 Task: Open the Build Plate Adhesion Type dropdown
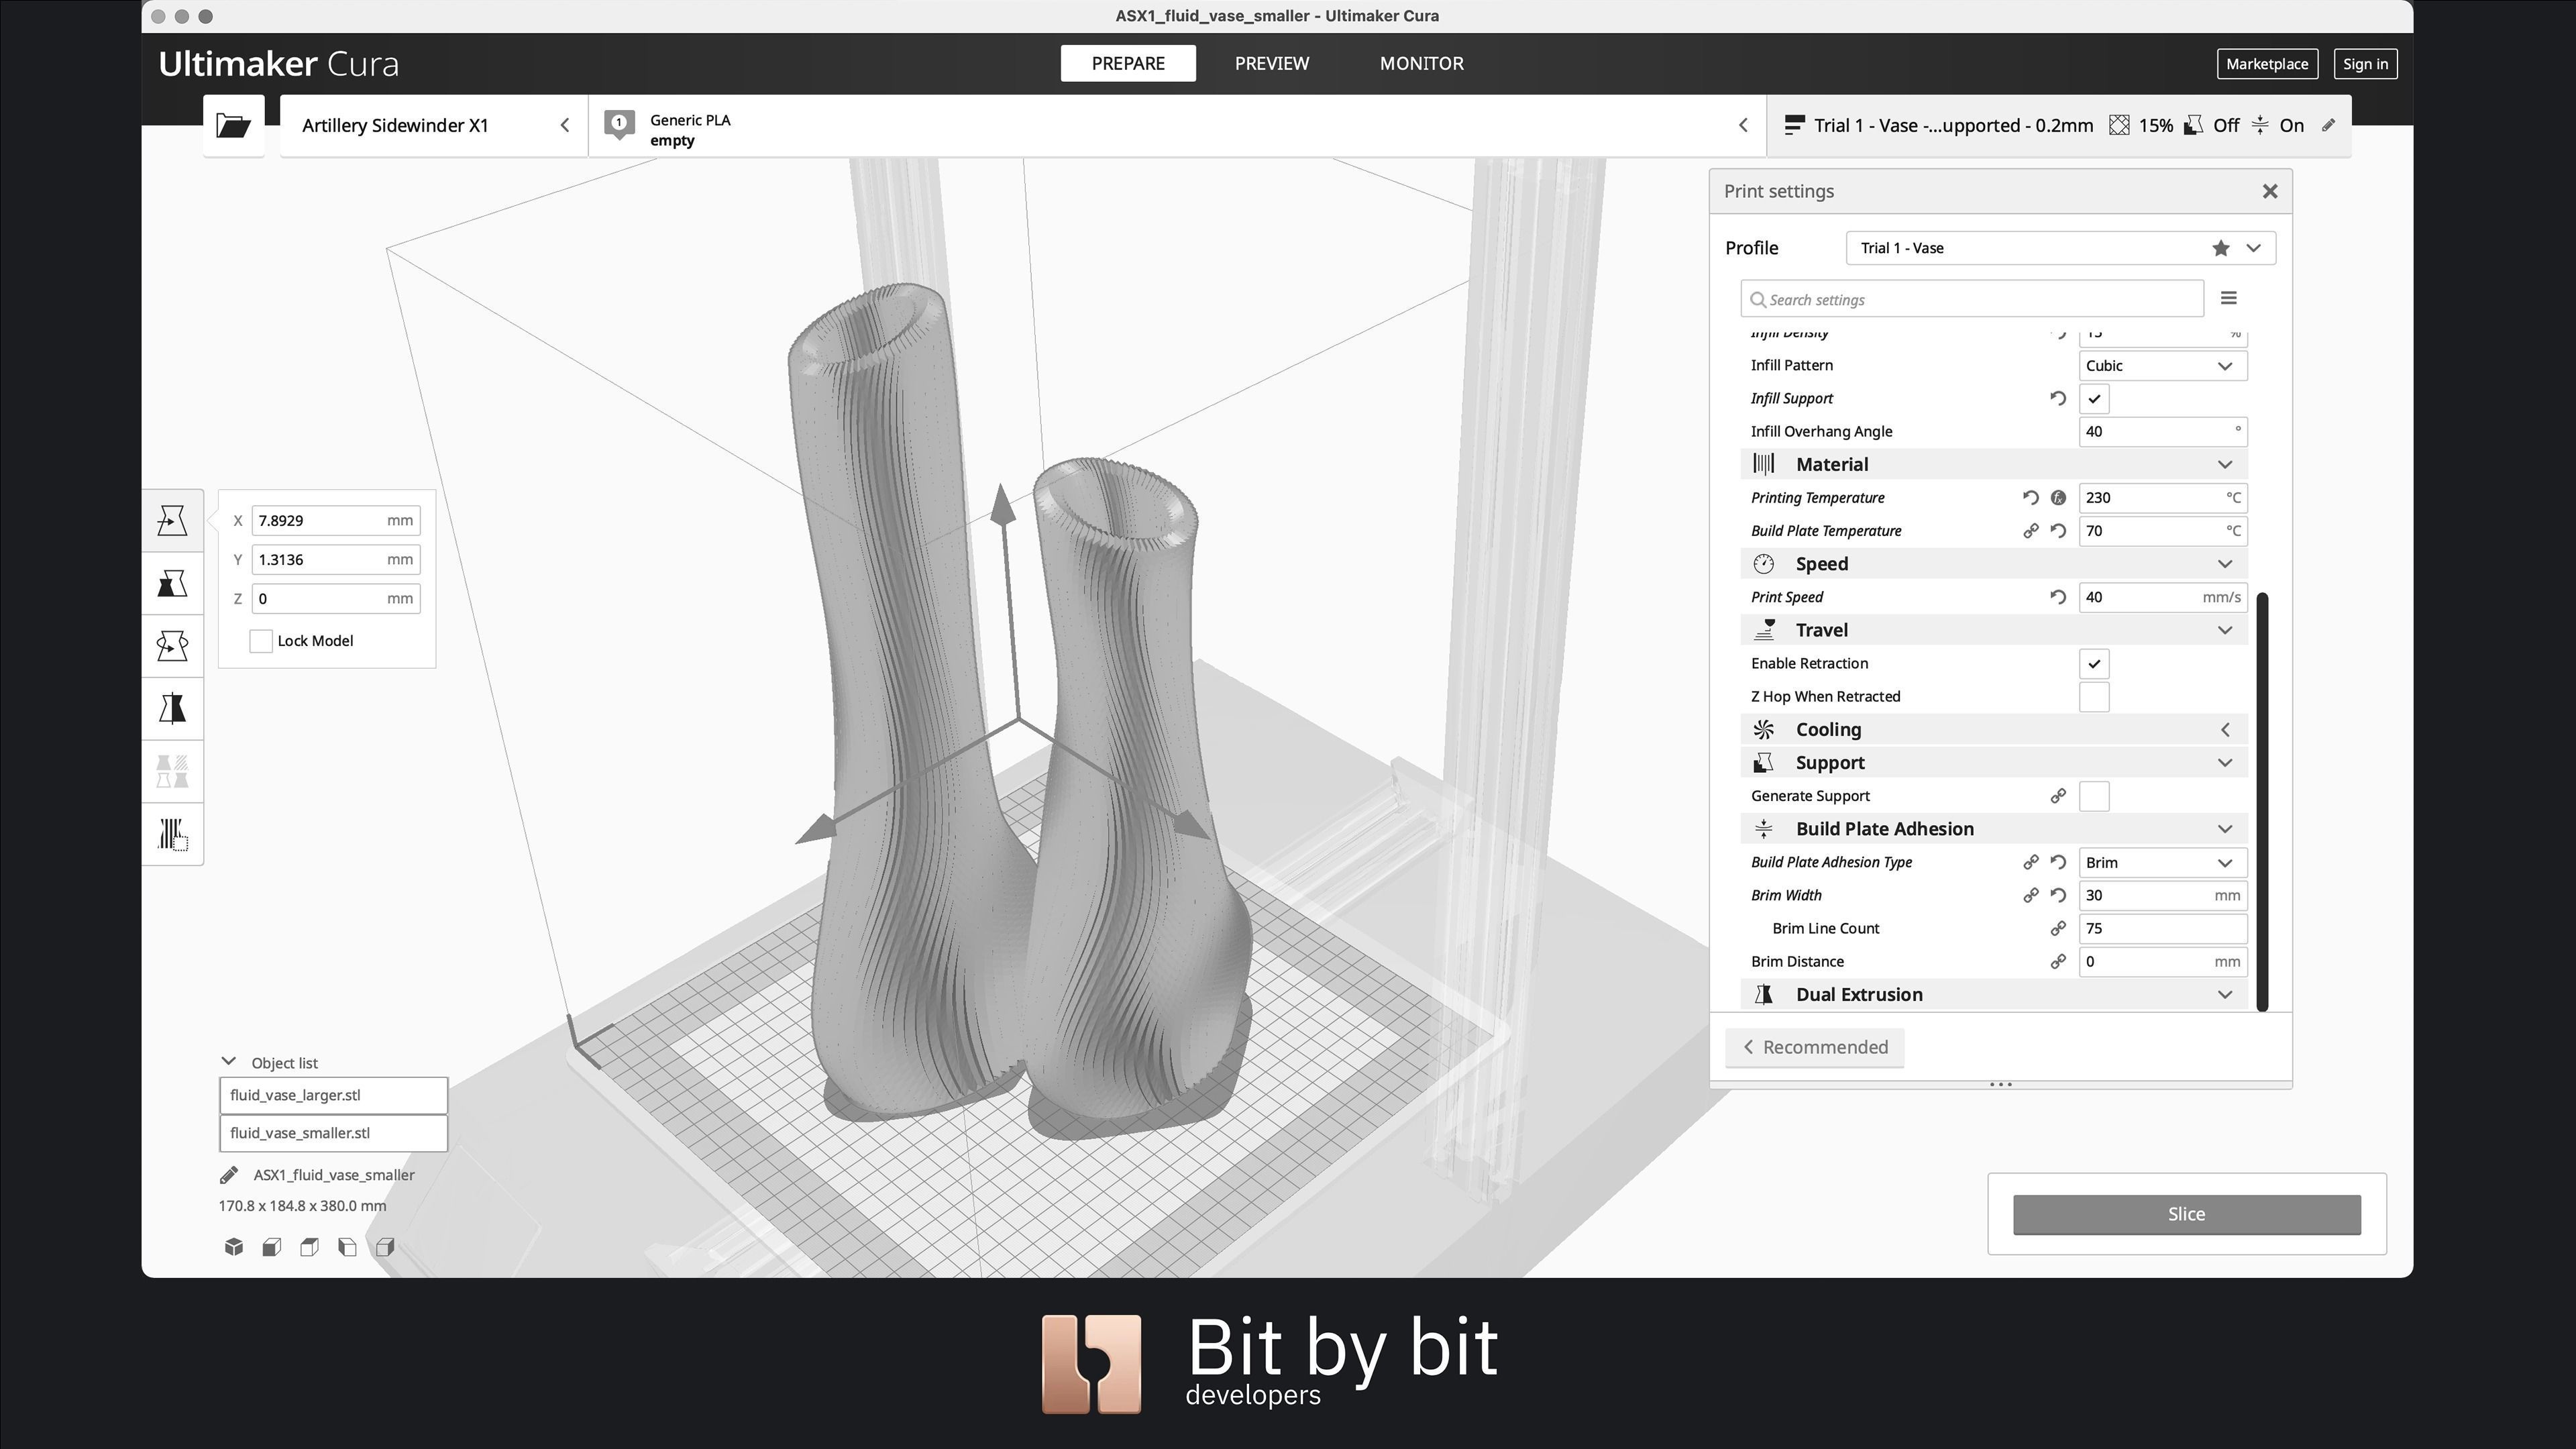[x=2163, y=862]
